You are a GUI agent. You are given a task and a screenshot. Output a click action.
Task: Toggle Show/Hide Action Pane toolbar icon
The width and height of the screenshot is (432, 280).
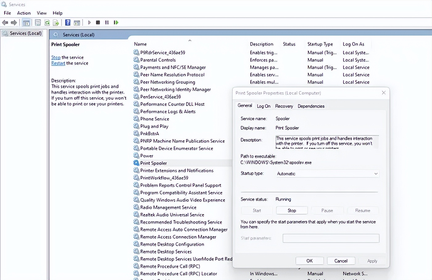click(77, 22)
